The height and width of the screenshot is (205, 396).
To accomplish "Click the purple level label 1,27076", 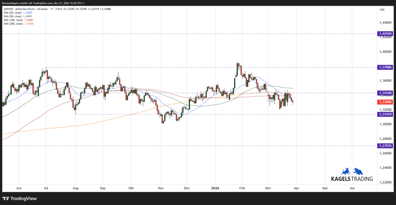I will click(x=385, y=146).
